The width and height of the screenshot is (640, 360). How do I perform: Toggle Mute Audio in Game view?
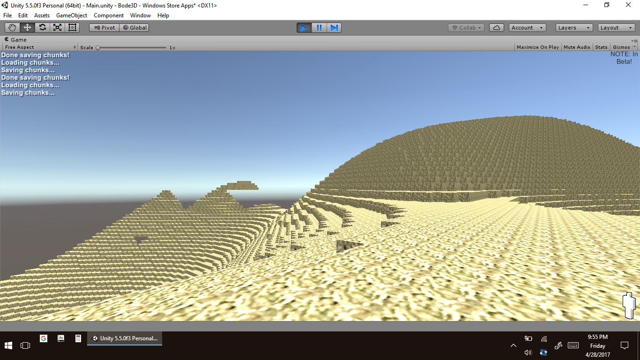click(577, 47)
